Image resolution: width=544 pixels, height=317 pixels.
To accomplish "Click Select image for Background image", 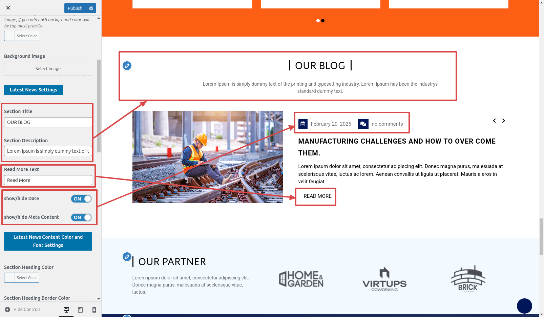I will coord(48,68).
